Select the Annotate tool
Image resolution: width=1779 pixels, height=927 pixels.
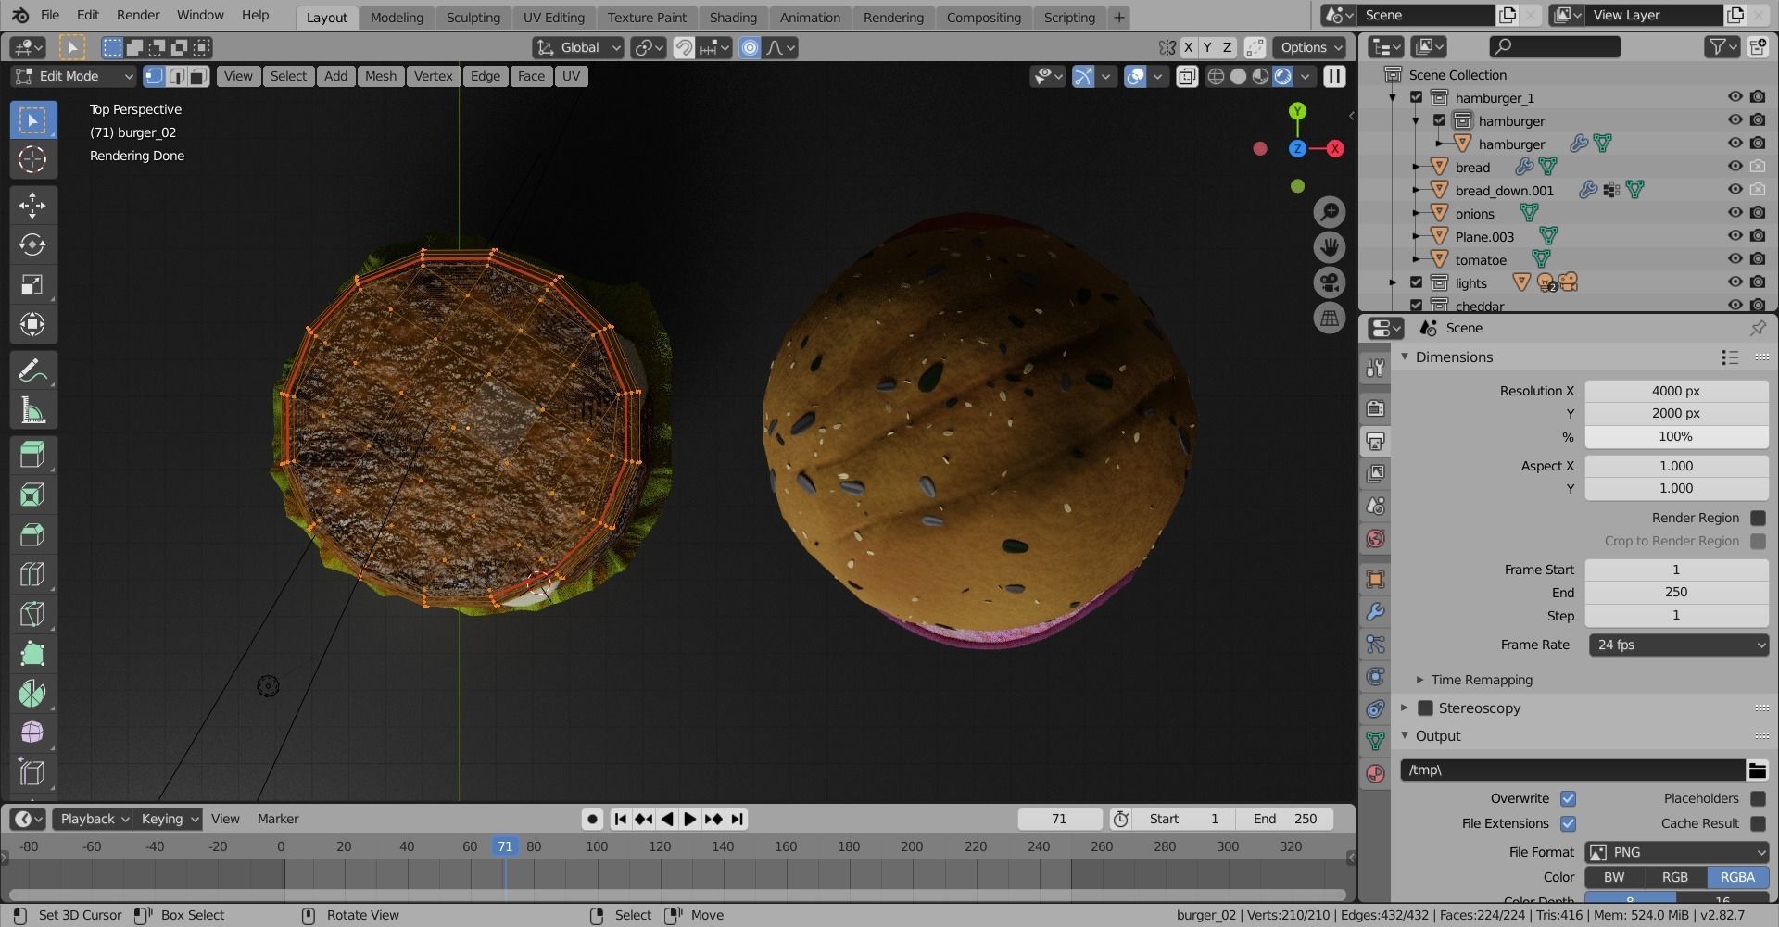(x=32, y=370)
